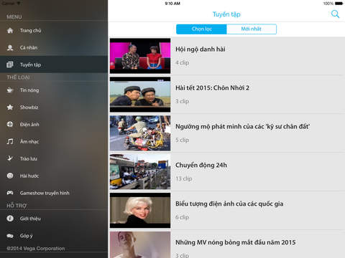Viewport: 345px width, 258px height.
Task: Click the 9:10 AM clock in status bar
Action: point(172,4)
